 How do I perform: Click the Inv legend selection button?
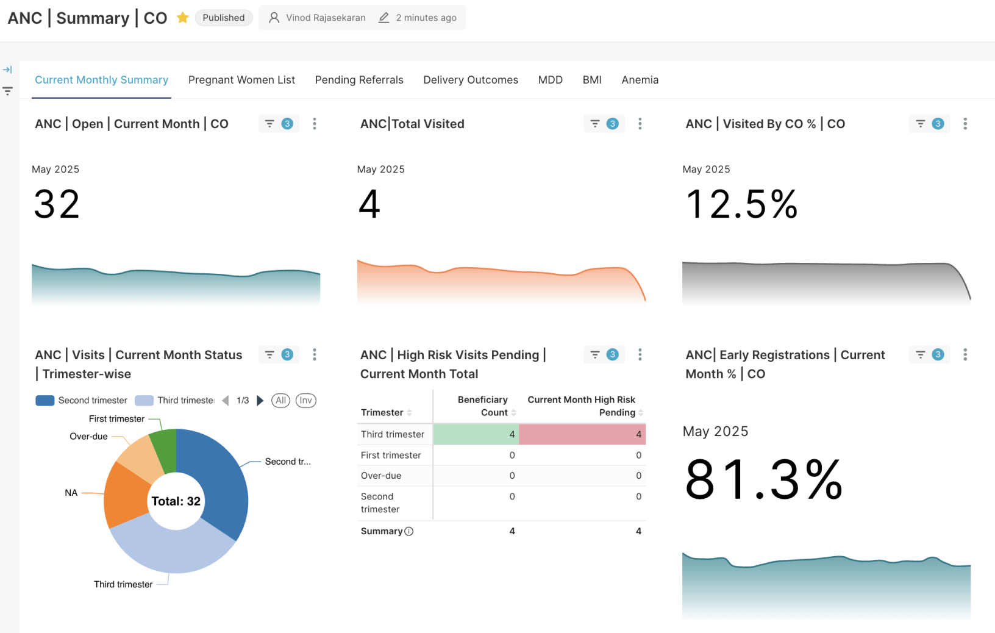[306, 401]
